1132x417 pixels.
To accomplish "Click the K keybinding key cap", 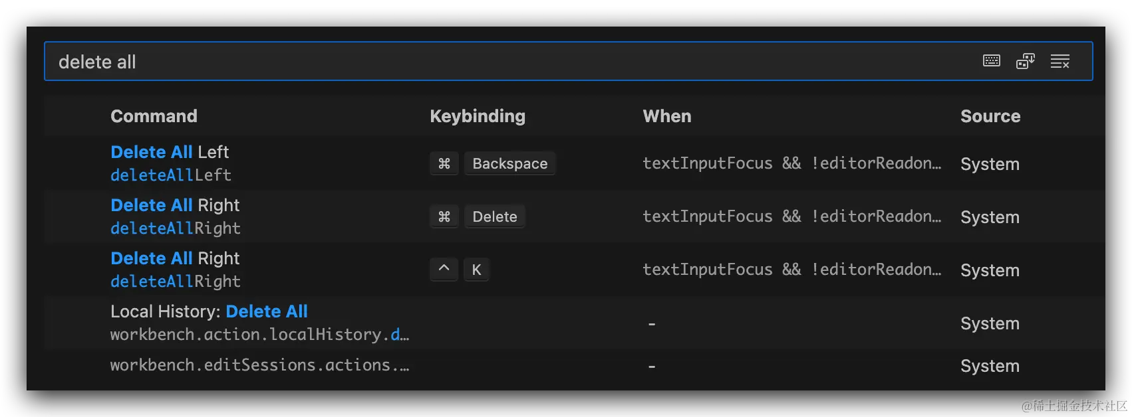I will [x=476, y=270].
